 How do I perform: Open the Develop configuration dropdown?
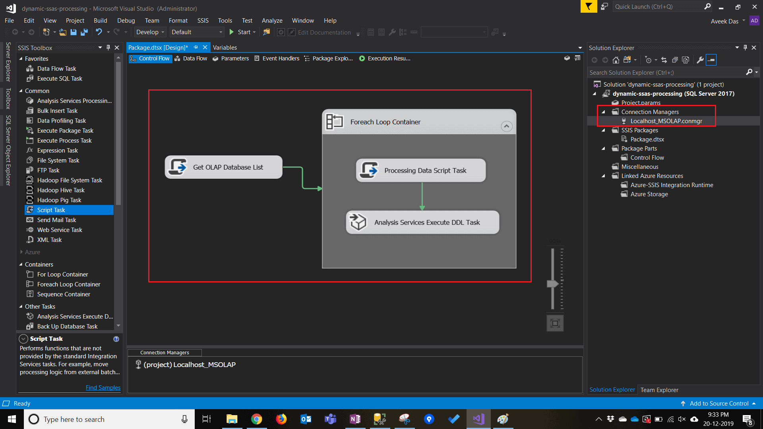(x=150, y=32)
